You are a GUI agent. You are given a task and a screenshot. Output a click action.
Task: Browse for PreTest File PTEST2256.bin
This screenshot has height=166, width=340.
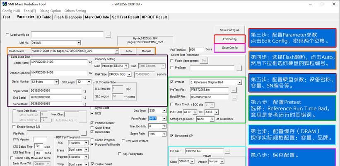coord(234,90)
